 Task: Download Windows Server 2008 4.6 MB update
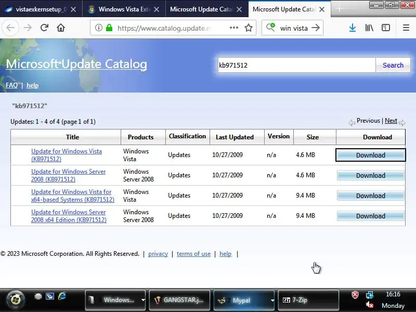pyautogui.click(x=371, y=175)
